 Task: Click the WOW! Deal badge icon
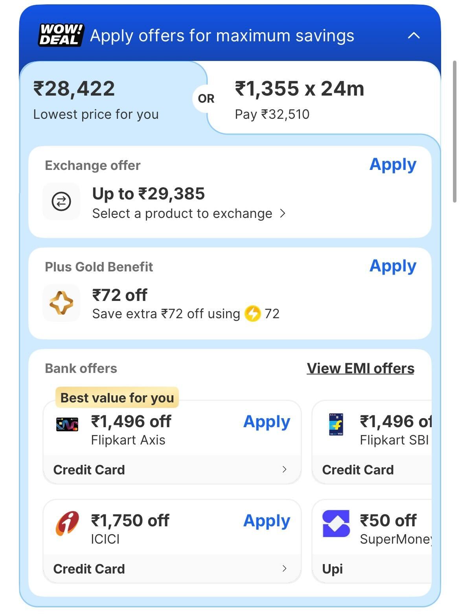pos(61,35)
